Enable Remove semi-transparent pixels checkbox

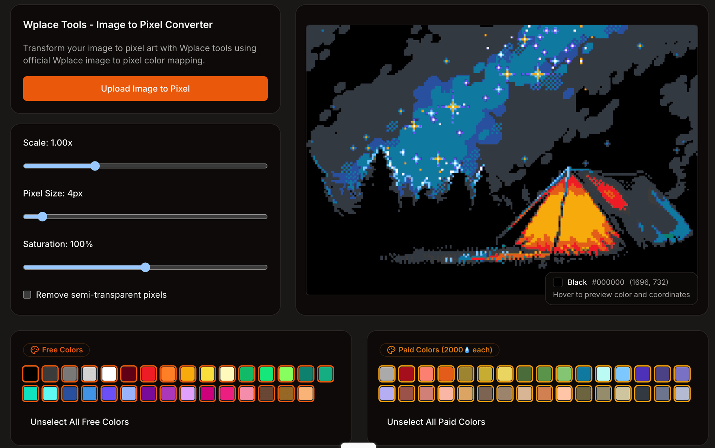pos(27,295)
